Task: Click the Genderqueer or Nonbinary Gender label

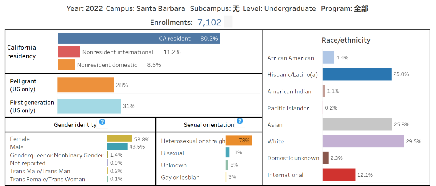Action: (x=57, y=155)
